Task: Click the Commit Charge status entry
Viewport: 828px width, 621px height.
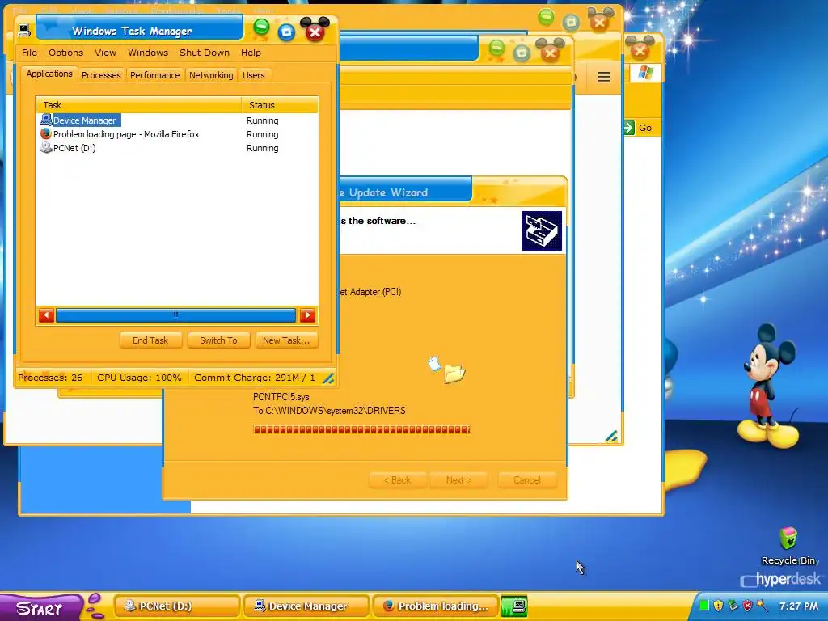Action: click(255, 378)
